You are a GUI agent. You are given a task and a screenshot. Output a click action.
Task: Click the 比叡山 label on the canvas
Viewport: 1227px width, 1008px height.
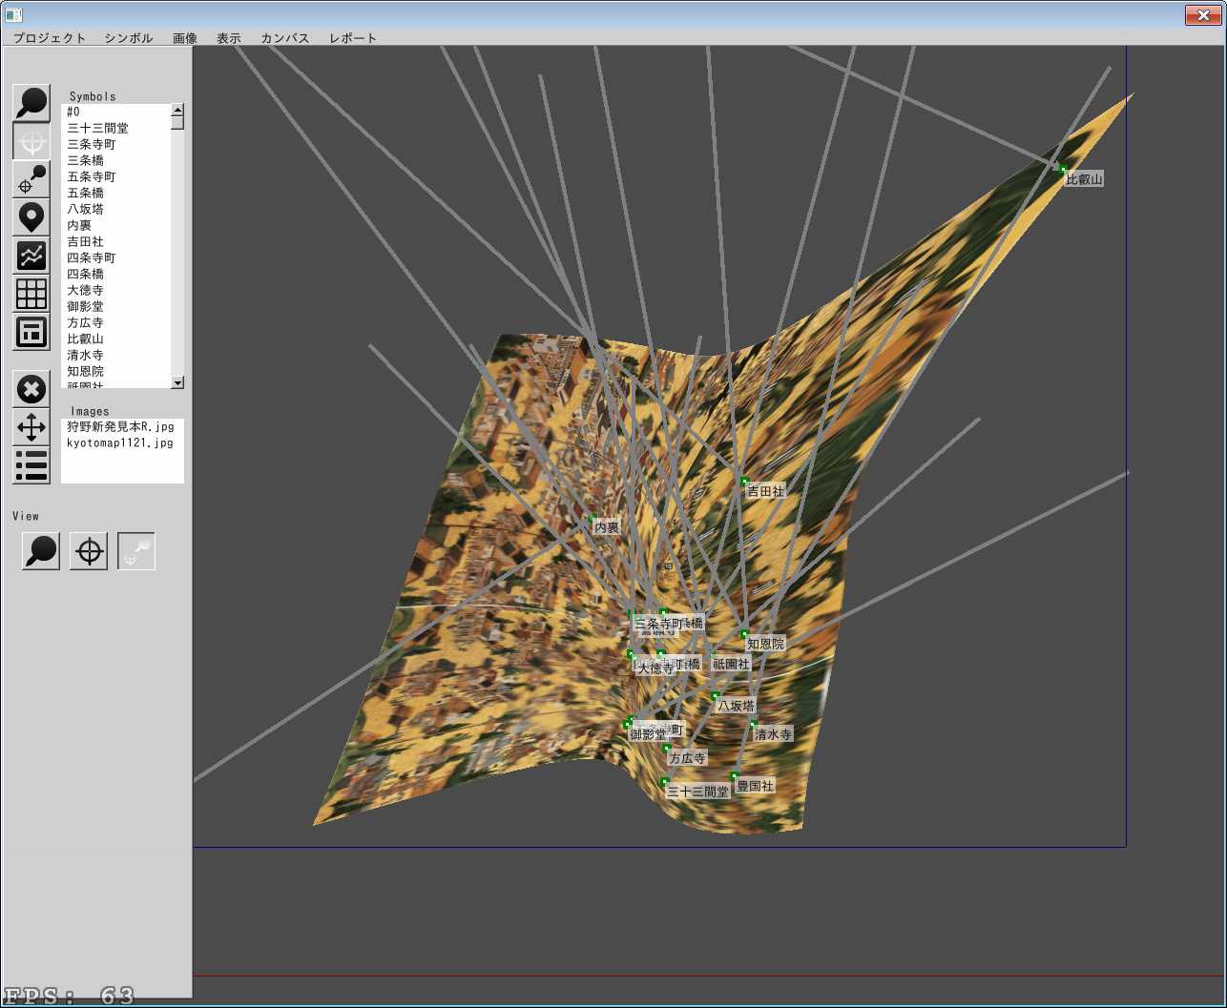click(1084, 179)
